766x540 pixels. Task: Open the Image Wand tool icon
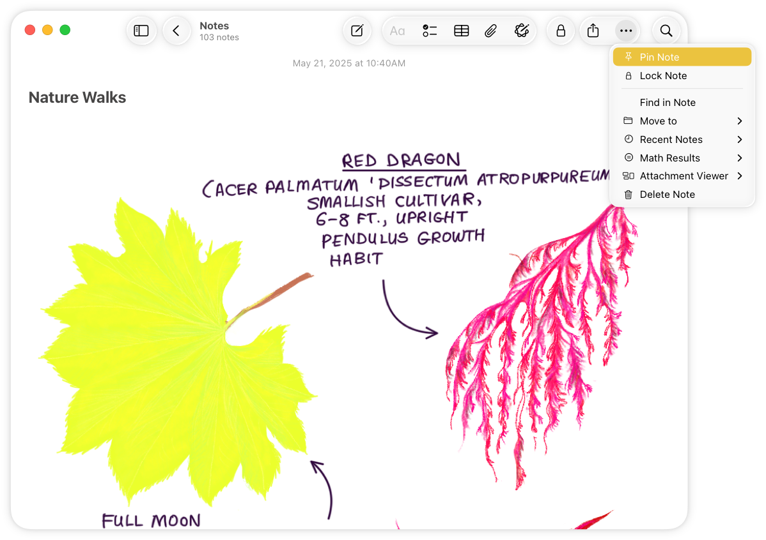(x=522, y=30)
